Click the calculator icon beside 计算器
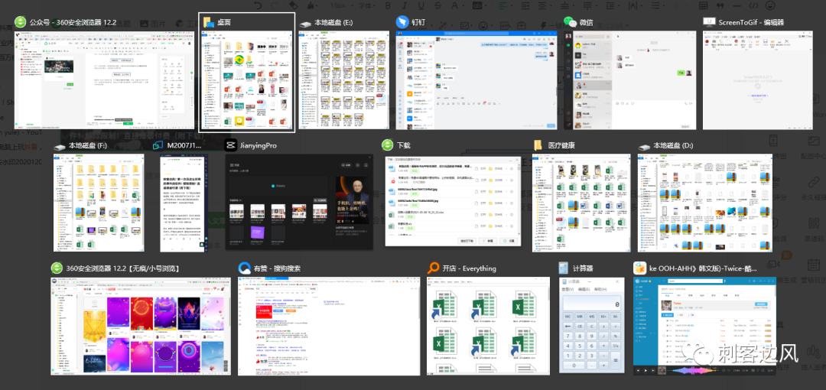This screenshot has width=826, height=390. coord(564,268)
